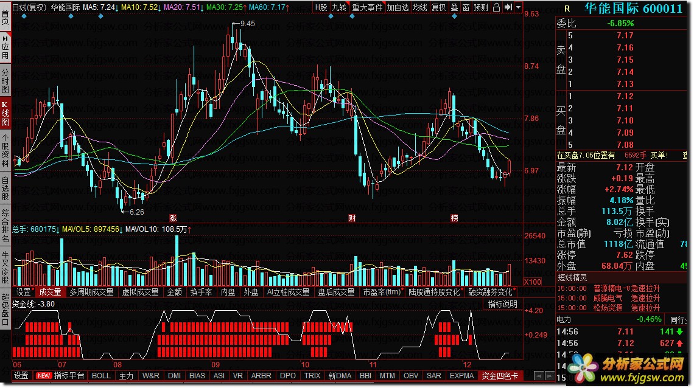This screenshot has height=388, width=694.
Task: Click 预测 forecast button
Action: tap(481, 7)
